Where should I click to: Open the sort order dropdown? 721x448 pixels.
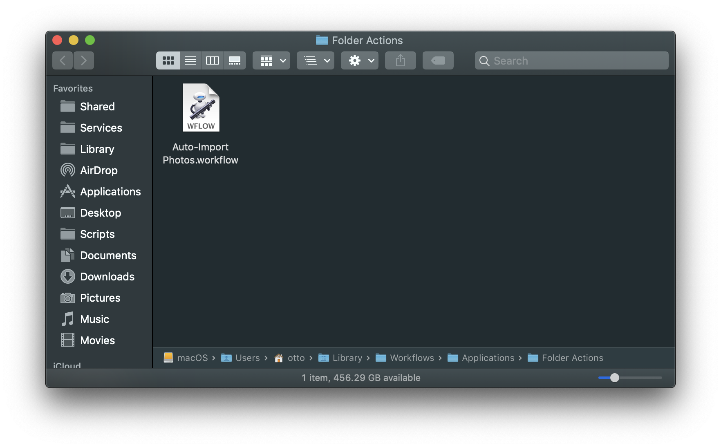pyautogui.click(x=315, y=60)
